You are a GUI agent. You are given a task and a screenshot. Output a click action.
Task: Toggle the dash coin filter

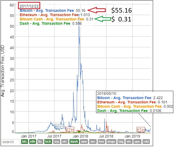74,142
